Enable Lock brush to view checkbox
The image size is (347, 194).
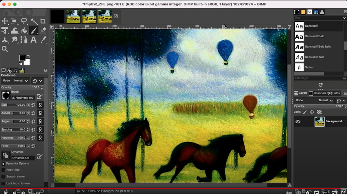[3, 184]
